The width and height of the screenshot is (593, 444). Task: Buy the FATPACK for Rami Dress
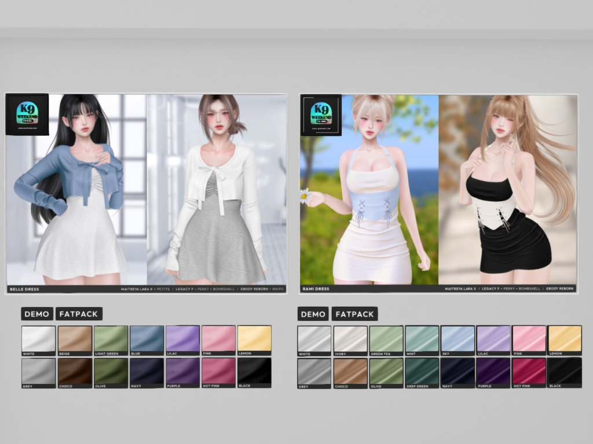[354, 314]
